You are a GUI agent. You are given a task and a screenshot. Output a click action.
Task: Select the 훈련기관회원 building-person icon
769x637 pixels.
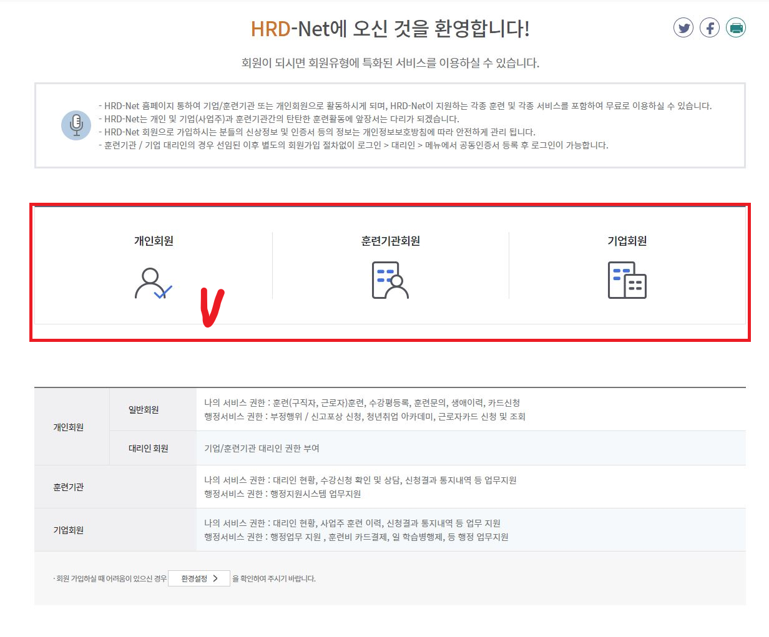390,280
